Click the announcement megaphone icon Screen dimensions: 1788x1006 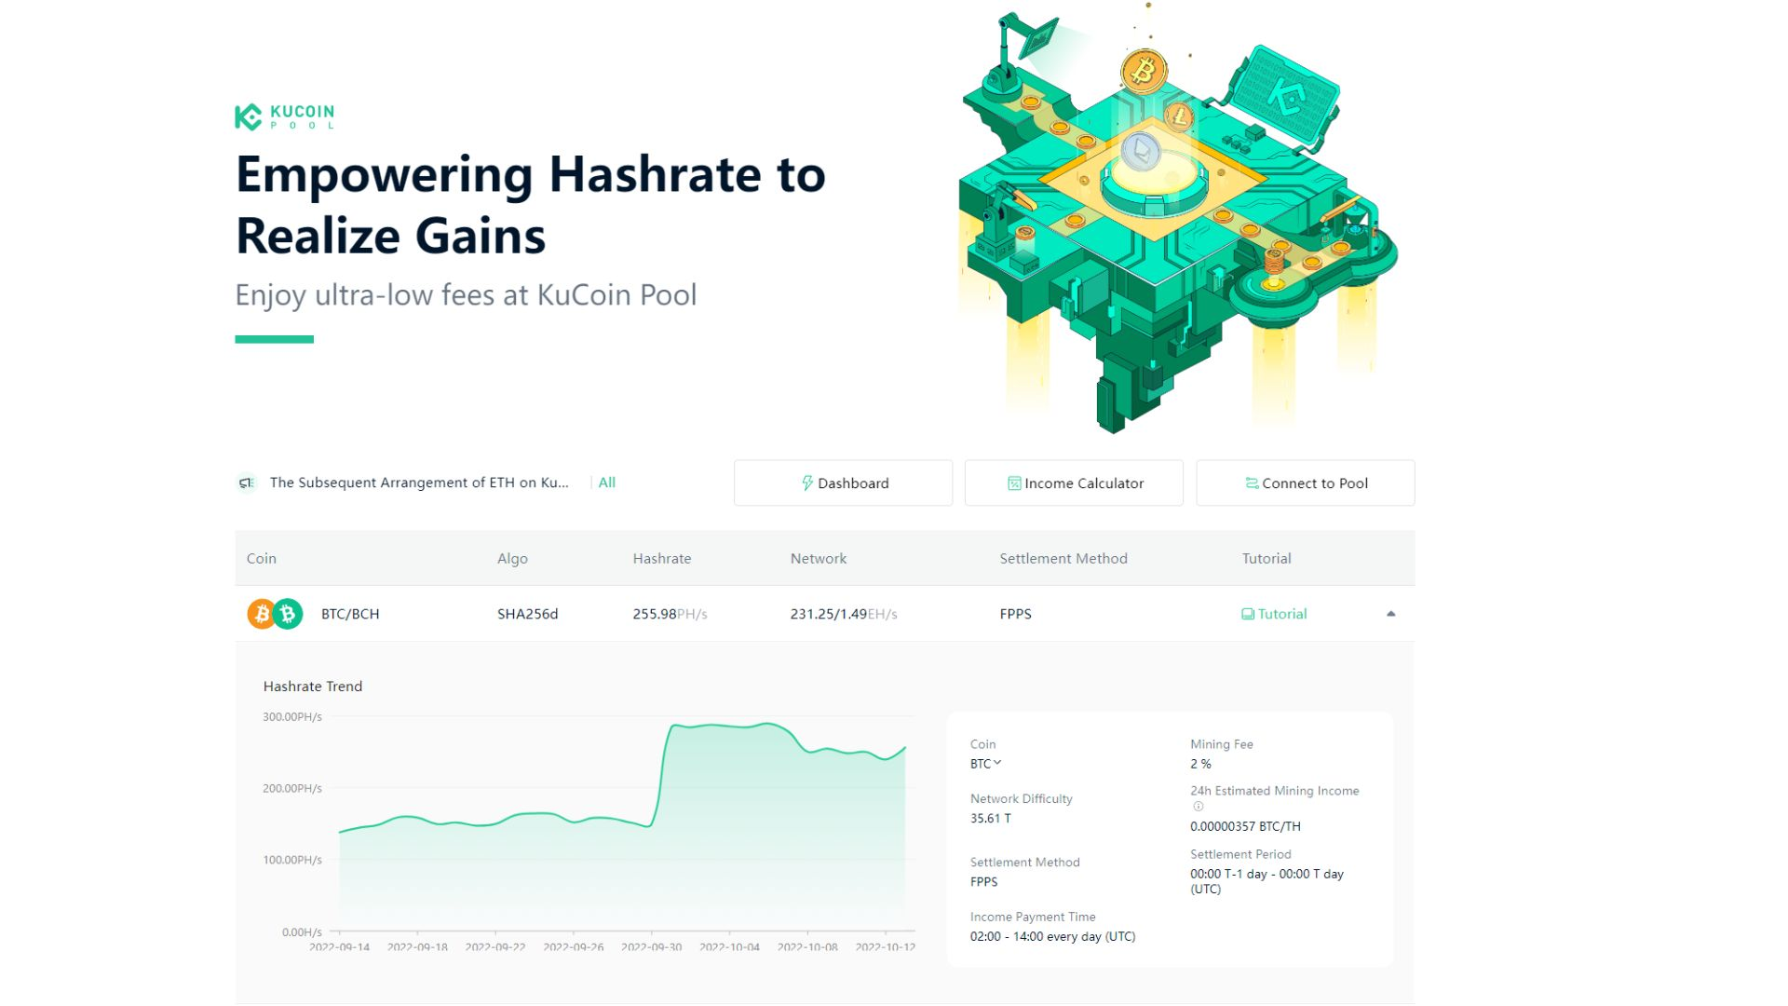click(x=247, y=483)
